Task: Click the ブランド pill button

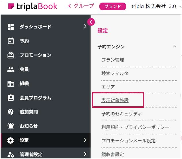Action: (113, 7)
